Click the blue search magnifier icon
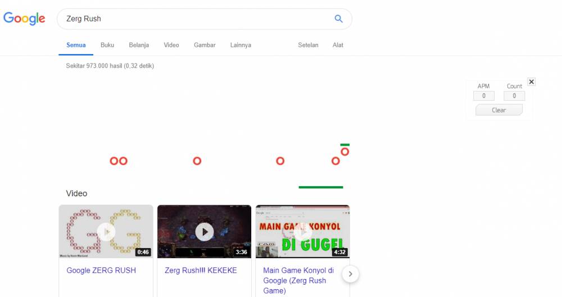562x297 pixels. [338, 19]
